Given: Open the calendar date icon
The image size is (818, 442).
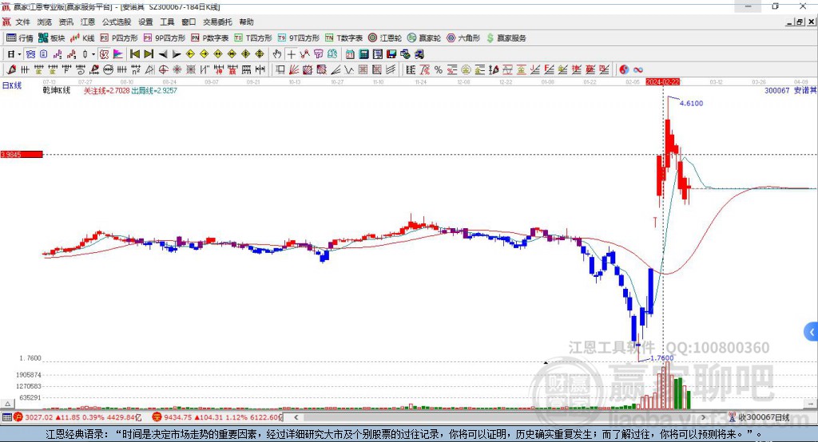Looking at the screenshot, I should (x=350, y=54).
